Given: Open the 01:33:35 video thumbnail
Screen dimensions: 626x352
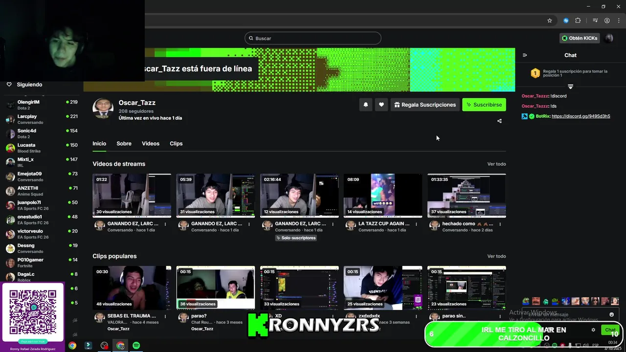Looking at the screenshot, I should (467, 196).
